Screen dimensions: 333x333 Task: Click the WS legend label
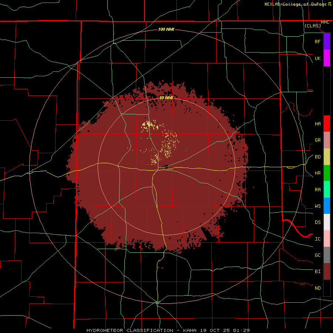[x=317, y=206]
